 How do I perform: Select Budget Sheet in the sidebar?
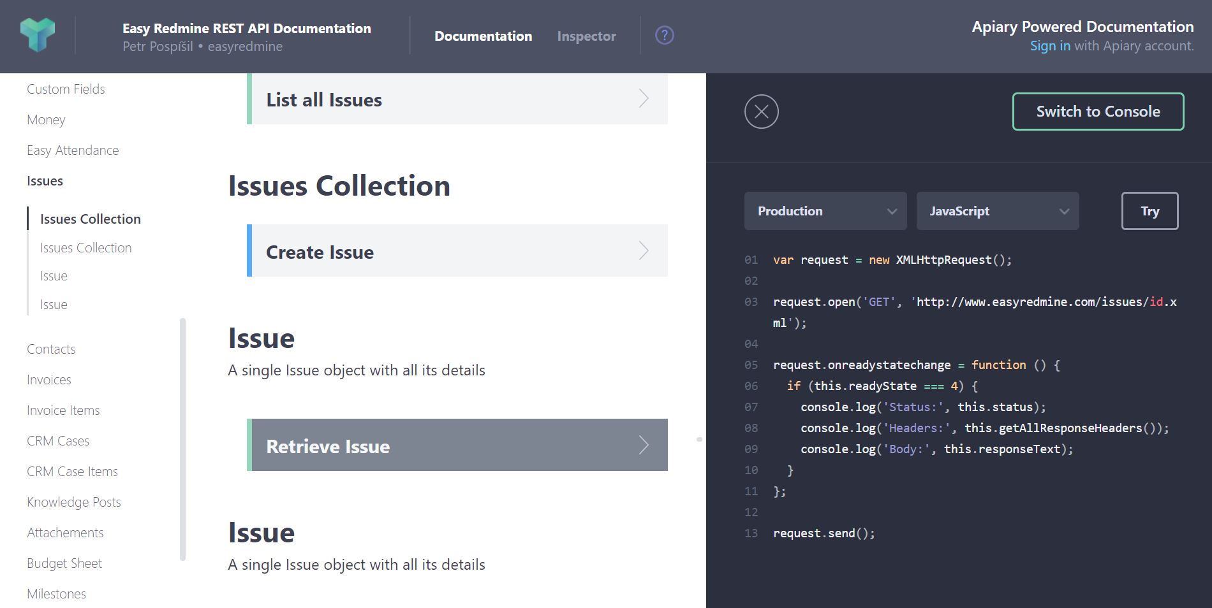point(64,563)
